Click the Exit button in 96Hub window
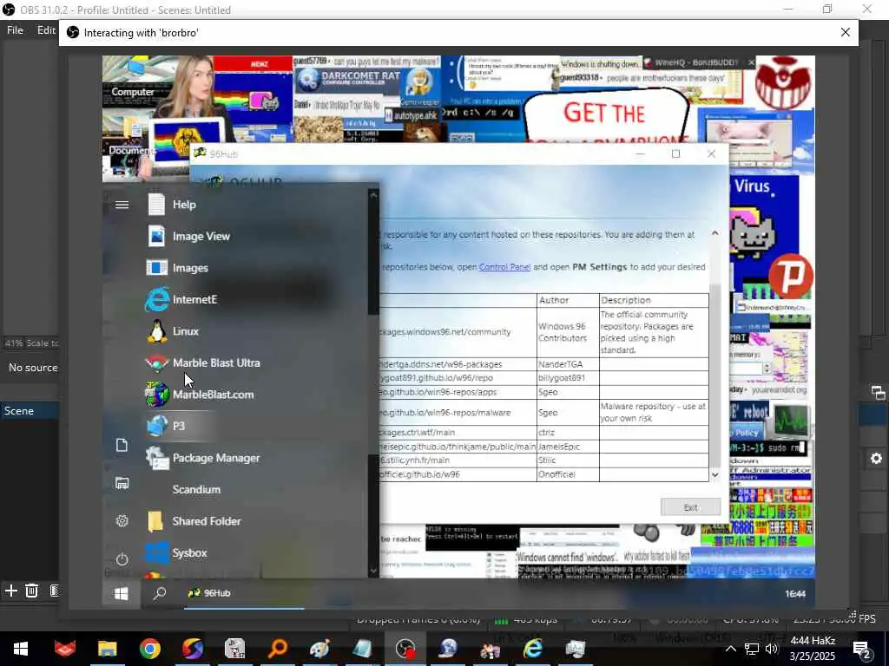This screenshot has width=889, height=666. click(690, 507)
